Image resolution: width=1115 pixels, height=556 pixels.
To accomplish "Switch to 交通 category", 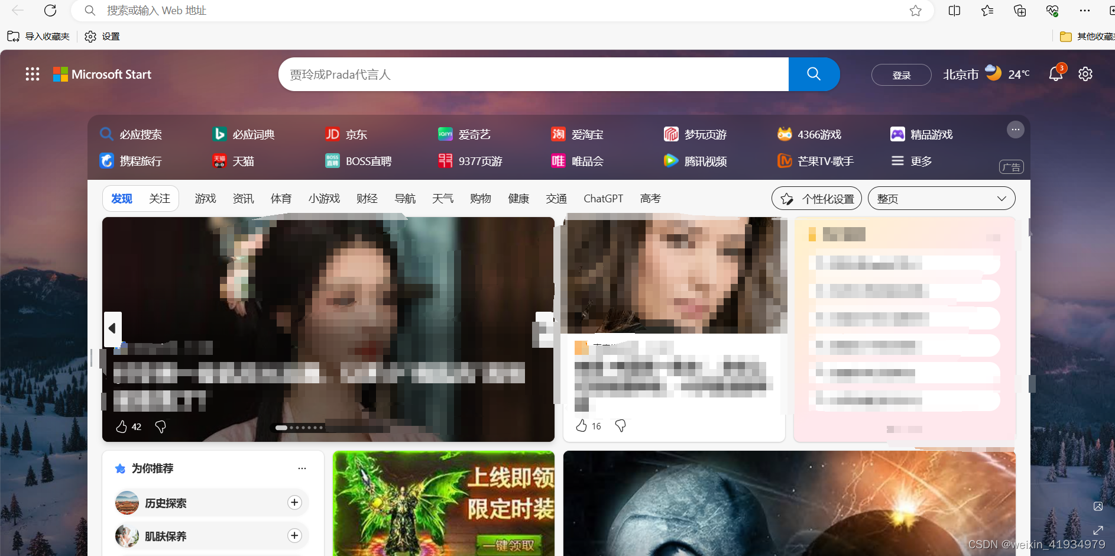I will [x=556, y=199].
